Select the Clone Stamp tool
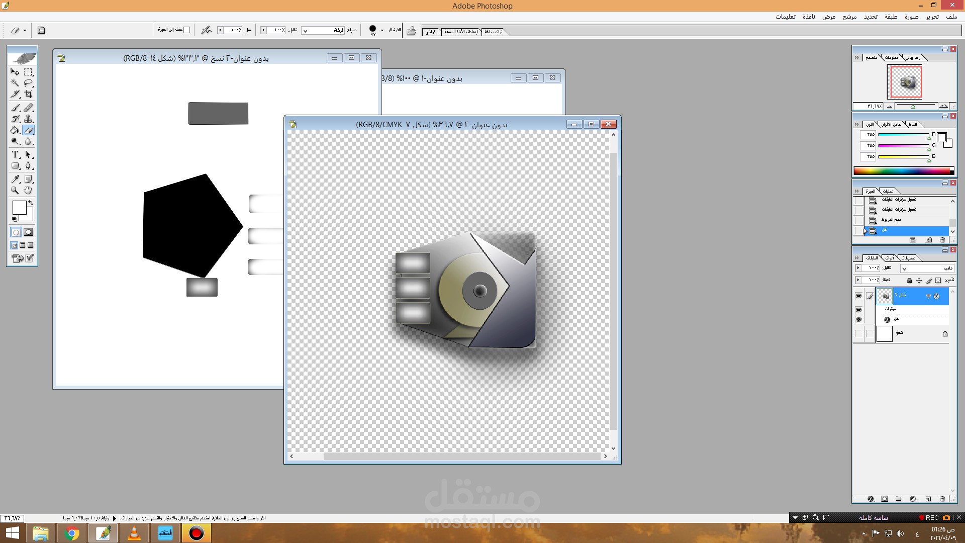Viewport: 965px width, 543px height. pos(29,119)
